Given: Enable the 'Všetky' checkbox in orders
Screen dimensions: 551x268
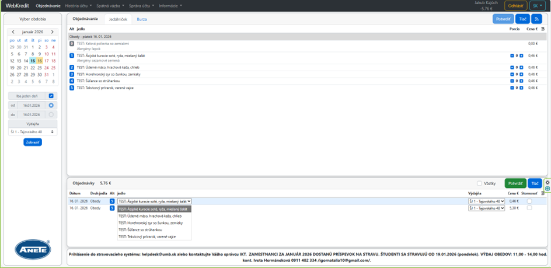Looking at the screenshot, I should pyautogui.click(x=480, y=183).
